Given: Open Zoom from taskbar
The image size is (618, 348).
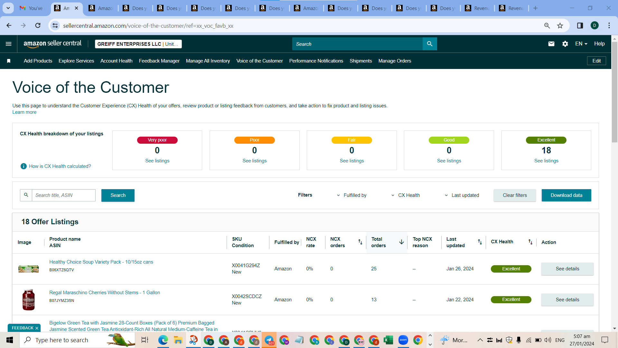Looking at the screenshot, I should (403, 340).
